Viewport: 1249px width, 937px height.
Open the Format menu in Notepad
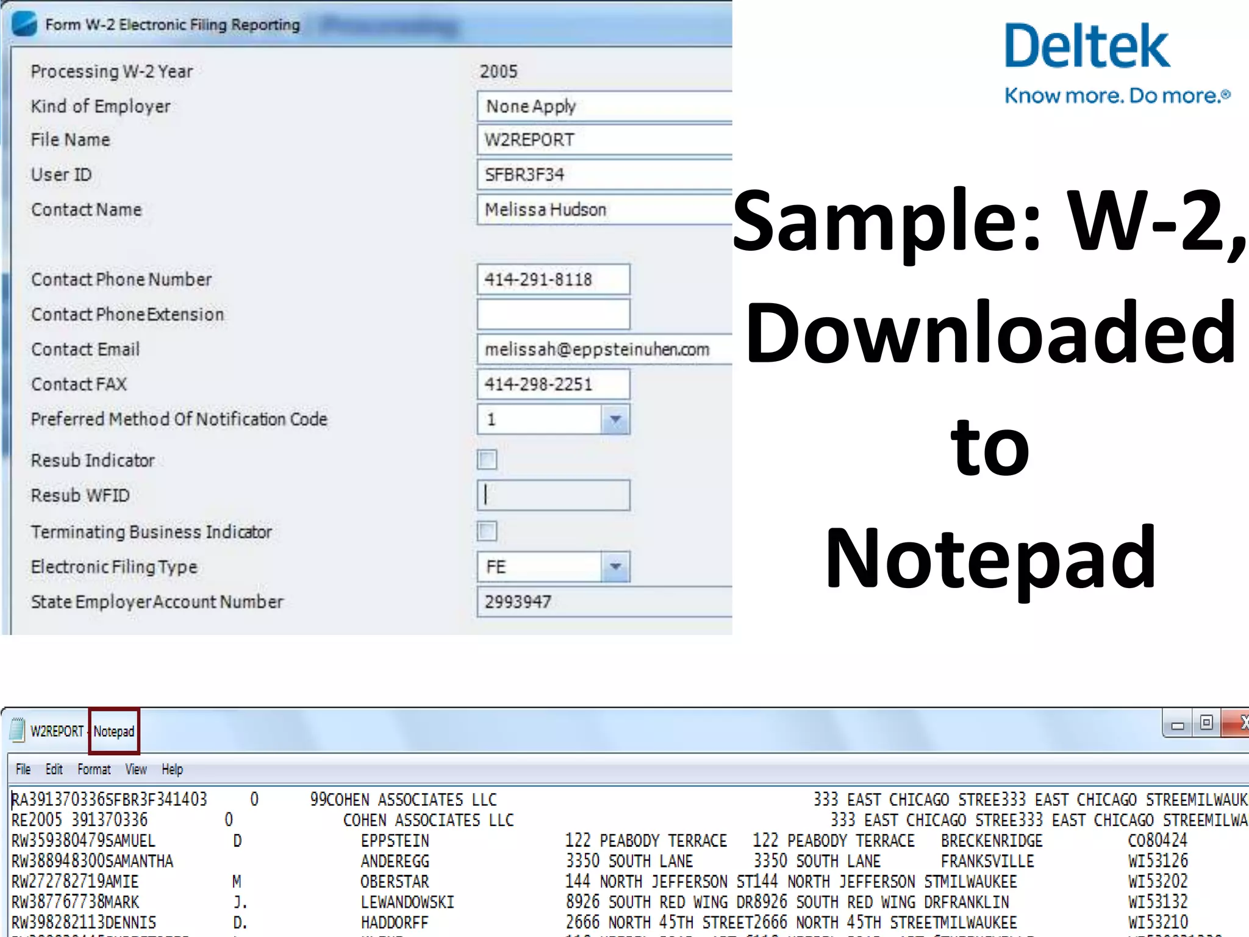[x=94, y=769]
